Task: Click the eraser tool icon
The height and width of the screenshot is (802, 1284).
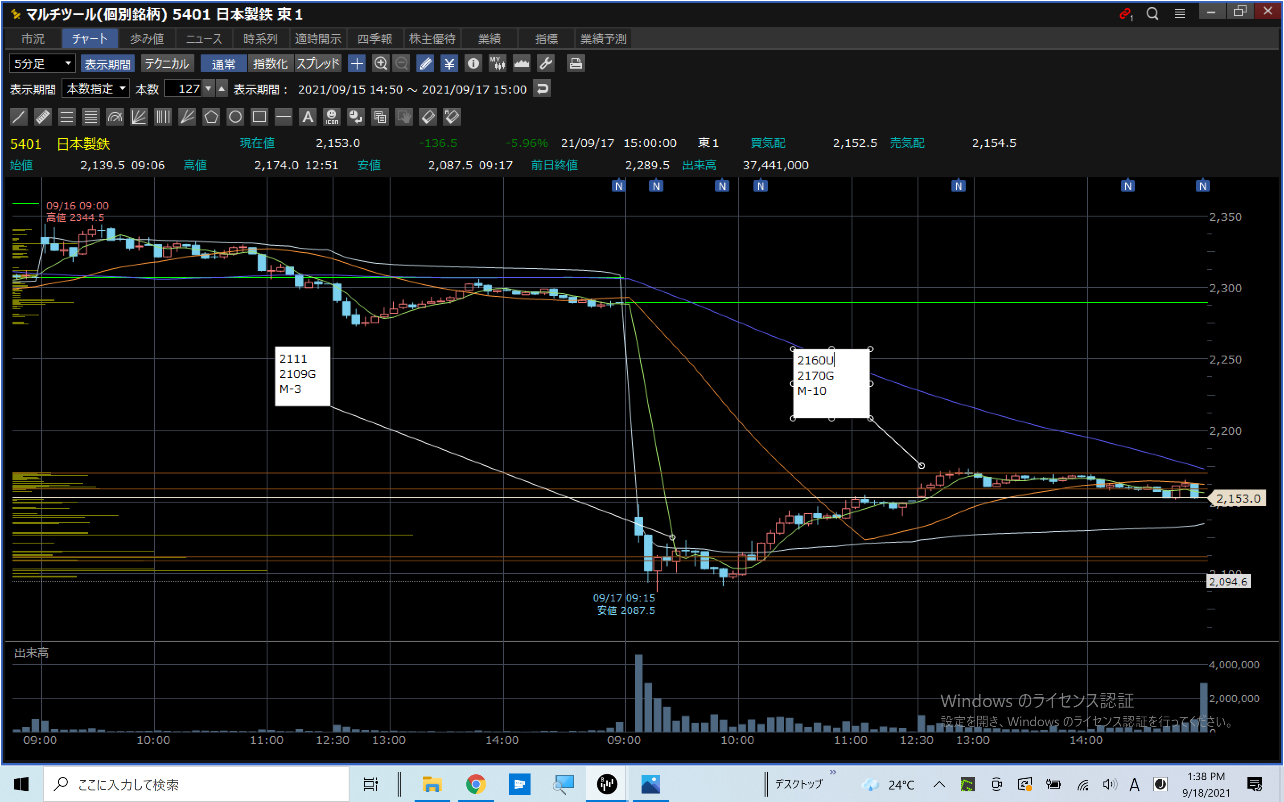Action: (428, 117)
